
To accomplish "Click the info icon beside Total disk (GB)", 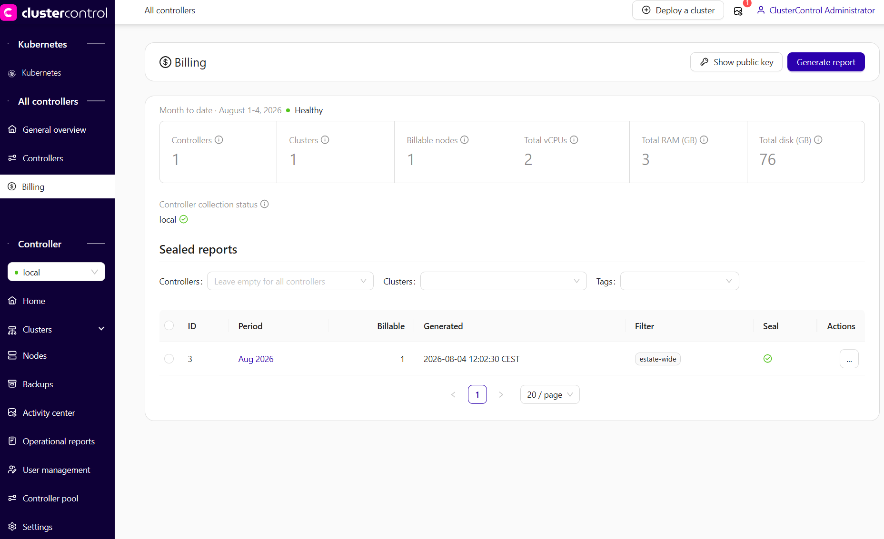I will pos(818,140).
